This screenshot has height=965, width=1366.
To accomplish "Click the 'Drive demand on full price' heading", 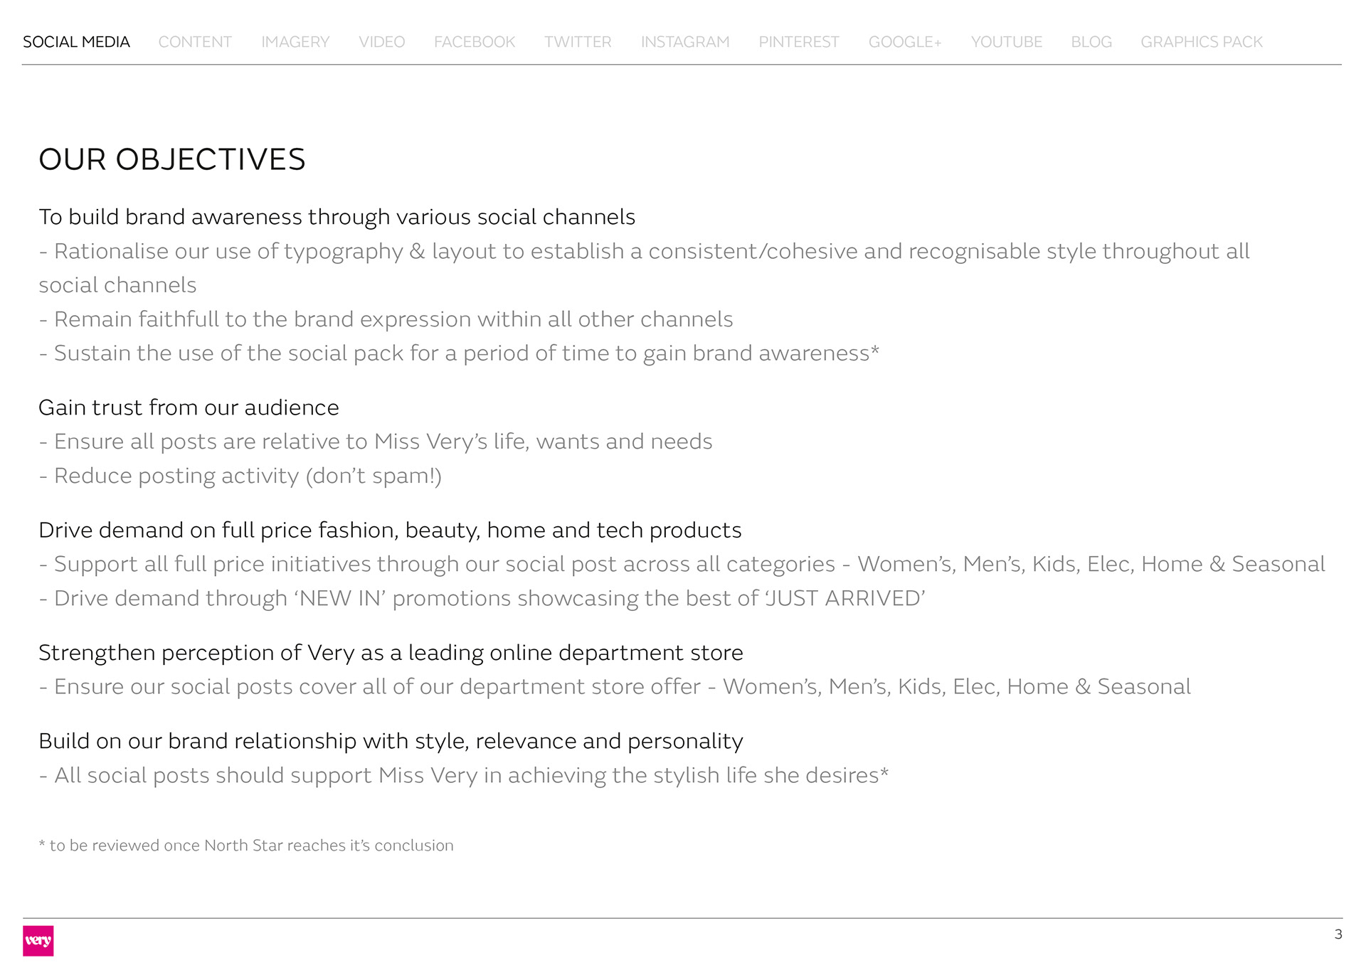I will pyautogui.click(x=390, y=530).
